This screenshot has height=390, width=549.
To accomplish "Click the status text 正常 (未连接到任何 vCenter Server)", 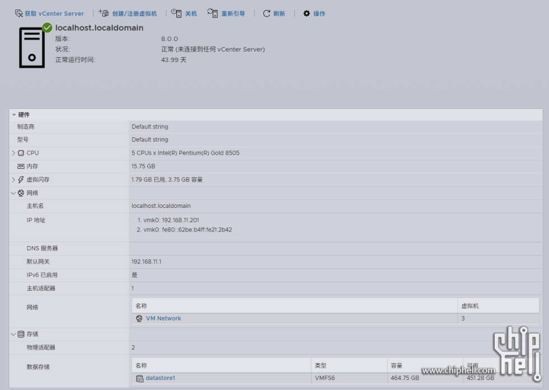I will [213, 49].
